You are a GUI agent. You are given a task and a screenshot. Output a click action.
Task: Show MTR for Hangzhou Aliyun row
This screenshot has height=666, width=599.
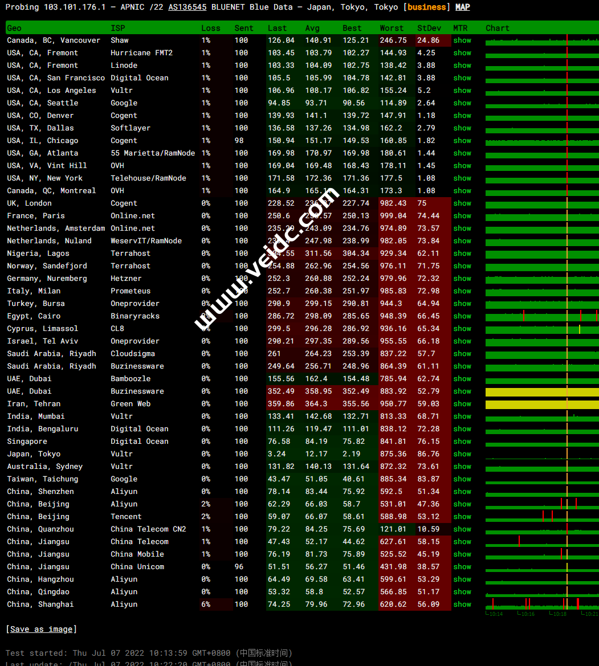click(462, 579)
